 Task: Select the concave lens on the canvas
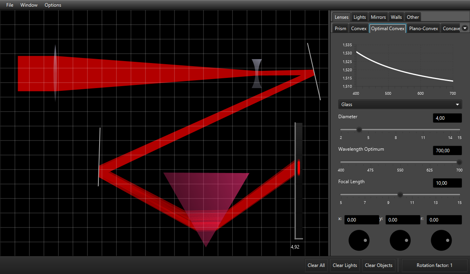click(x=257, y=73)
